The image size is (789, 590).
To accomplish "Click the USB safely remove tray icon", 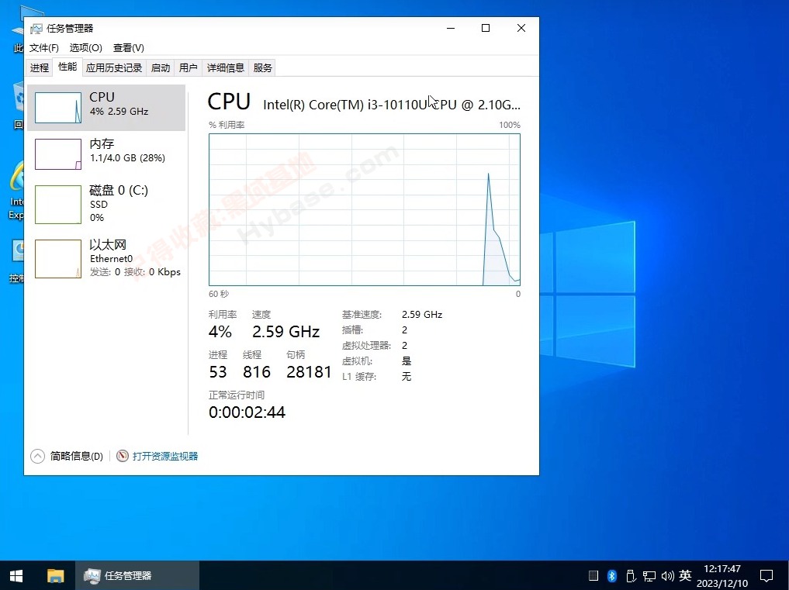I will pos(631,576).
